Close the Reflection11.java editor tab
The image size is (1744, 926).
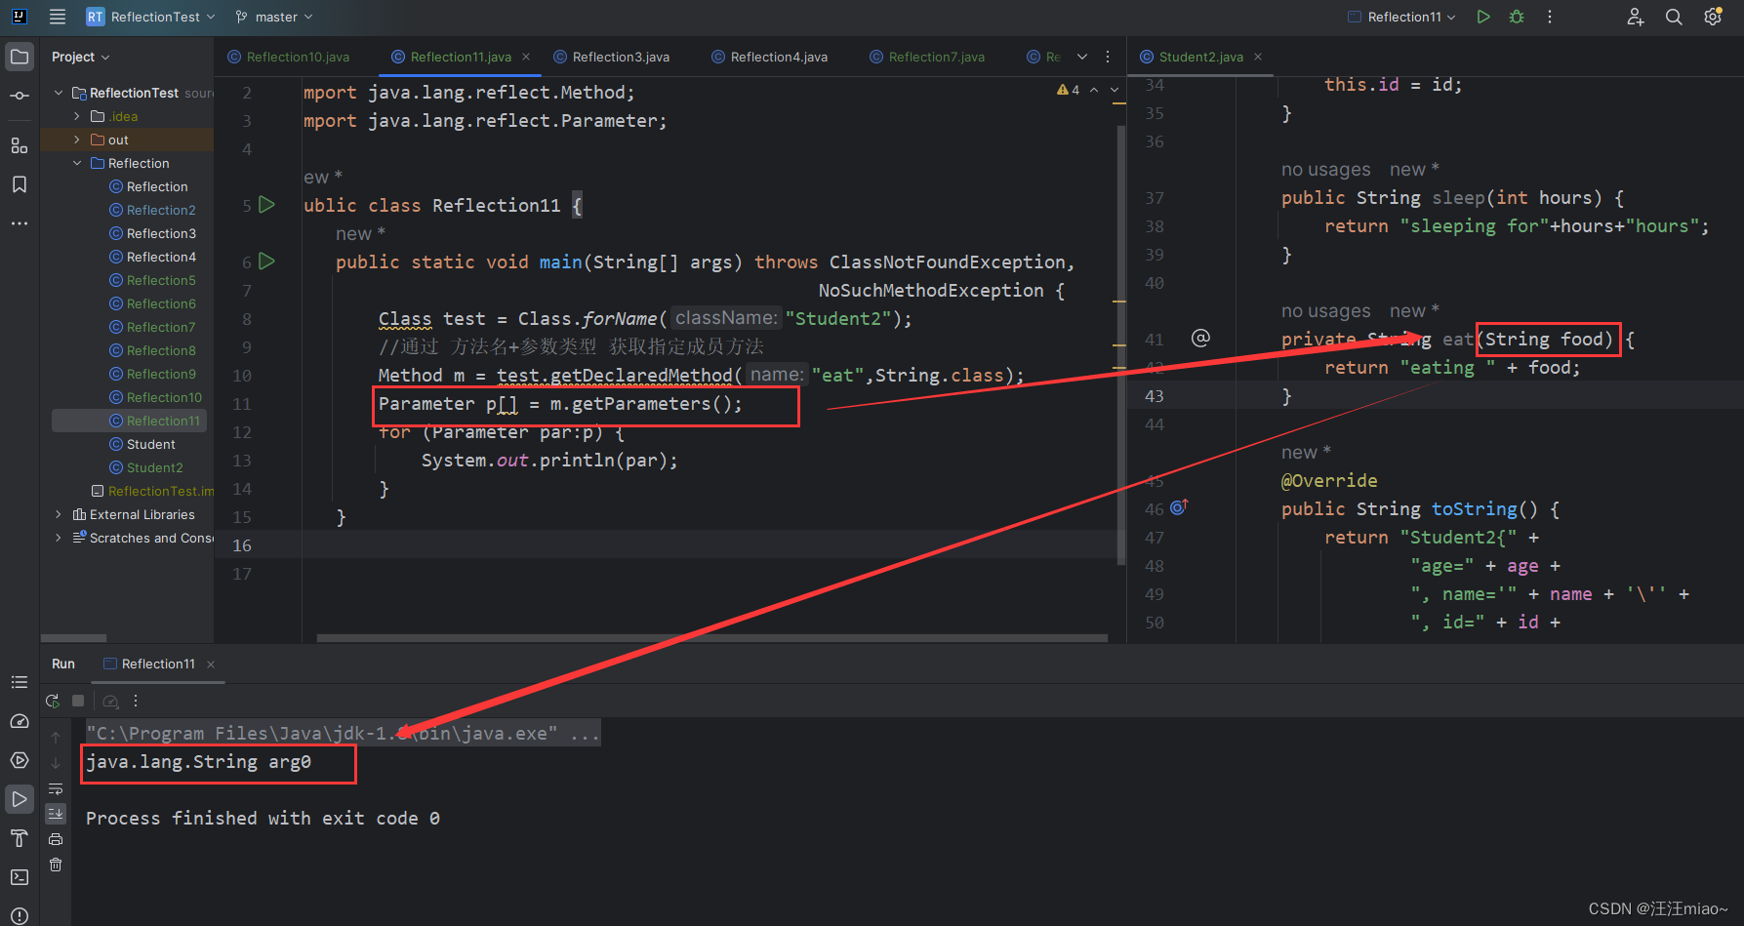coord(526,57)
